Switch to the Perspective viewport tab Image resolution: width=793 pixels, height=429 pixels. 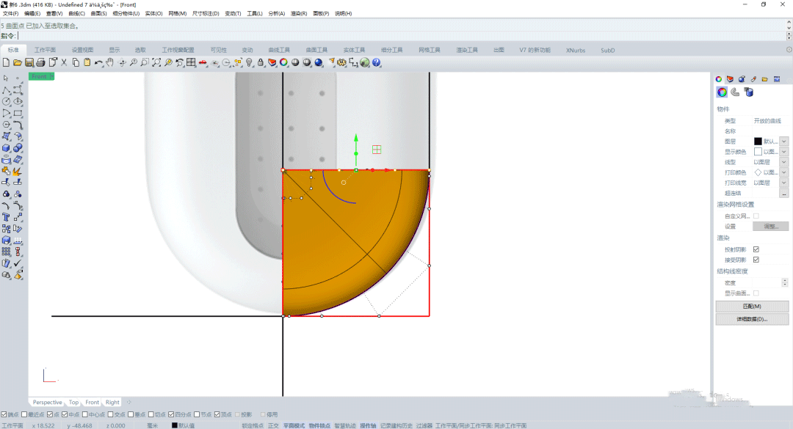[x=48, y=402]
